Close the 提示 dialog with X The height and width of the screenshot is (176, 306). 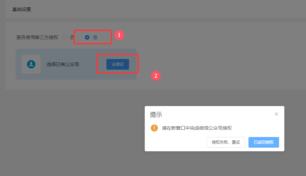[x=276, y=114]
